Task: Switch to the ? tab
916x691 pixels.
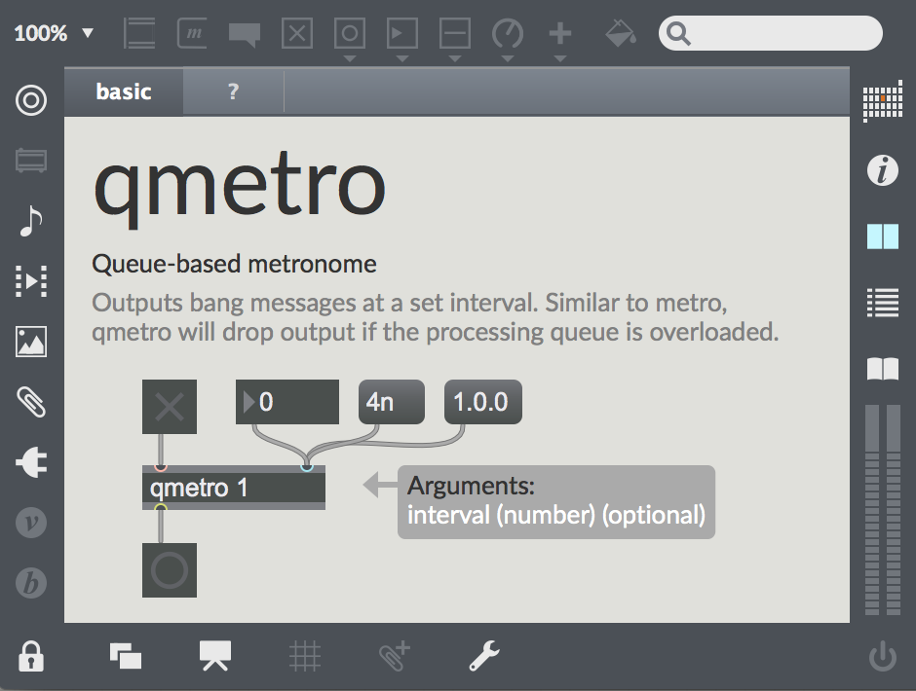Action: (x=233, y=92)
